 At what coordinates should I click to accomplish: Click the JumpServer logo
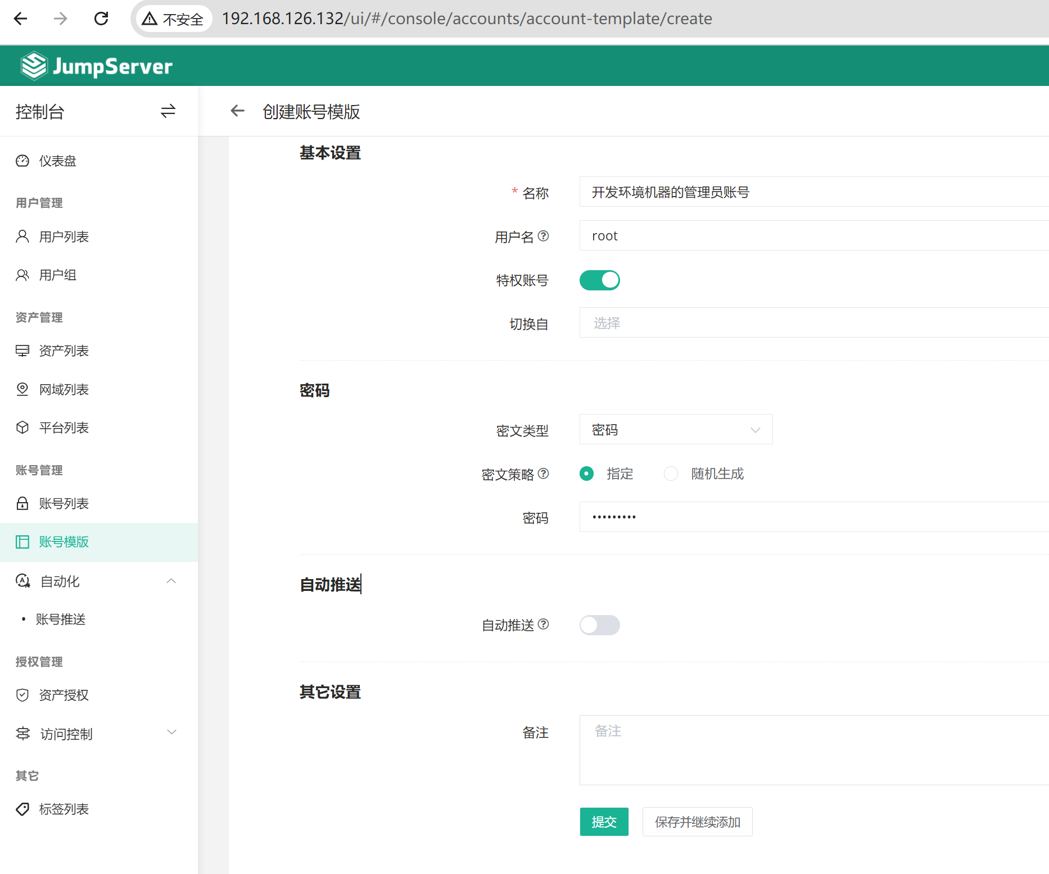point(97,66)
